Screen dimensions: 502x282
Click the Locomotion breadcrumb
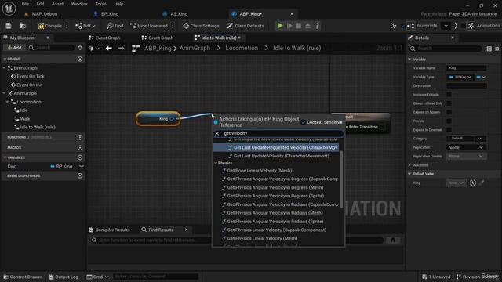[242, 49]
